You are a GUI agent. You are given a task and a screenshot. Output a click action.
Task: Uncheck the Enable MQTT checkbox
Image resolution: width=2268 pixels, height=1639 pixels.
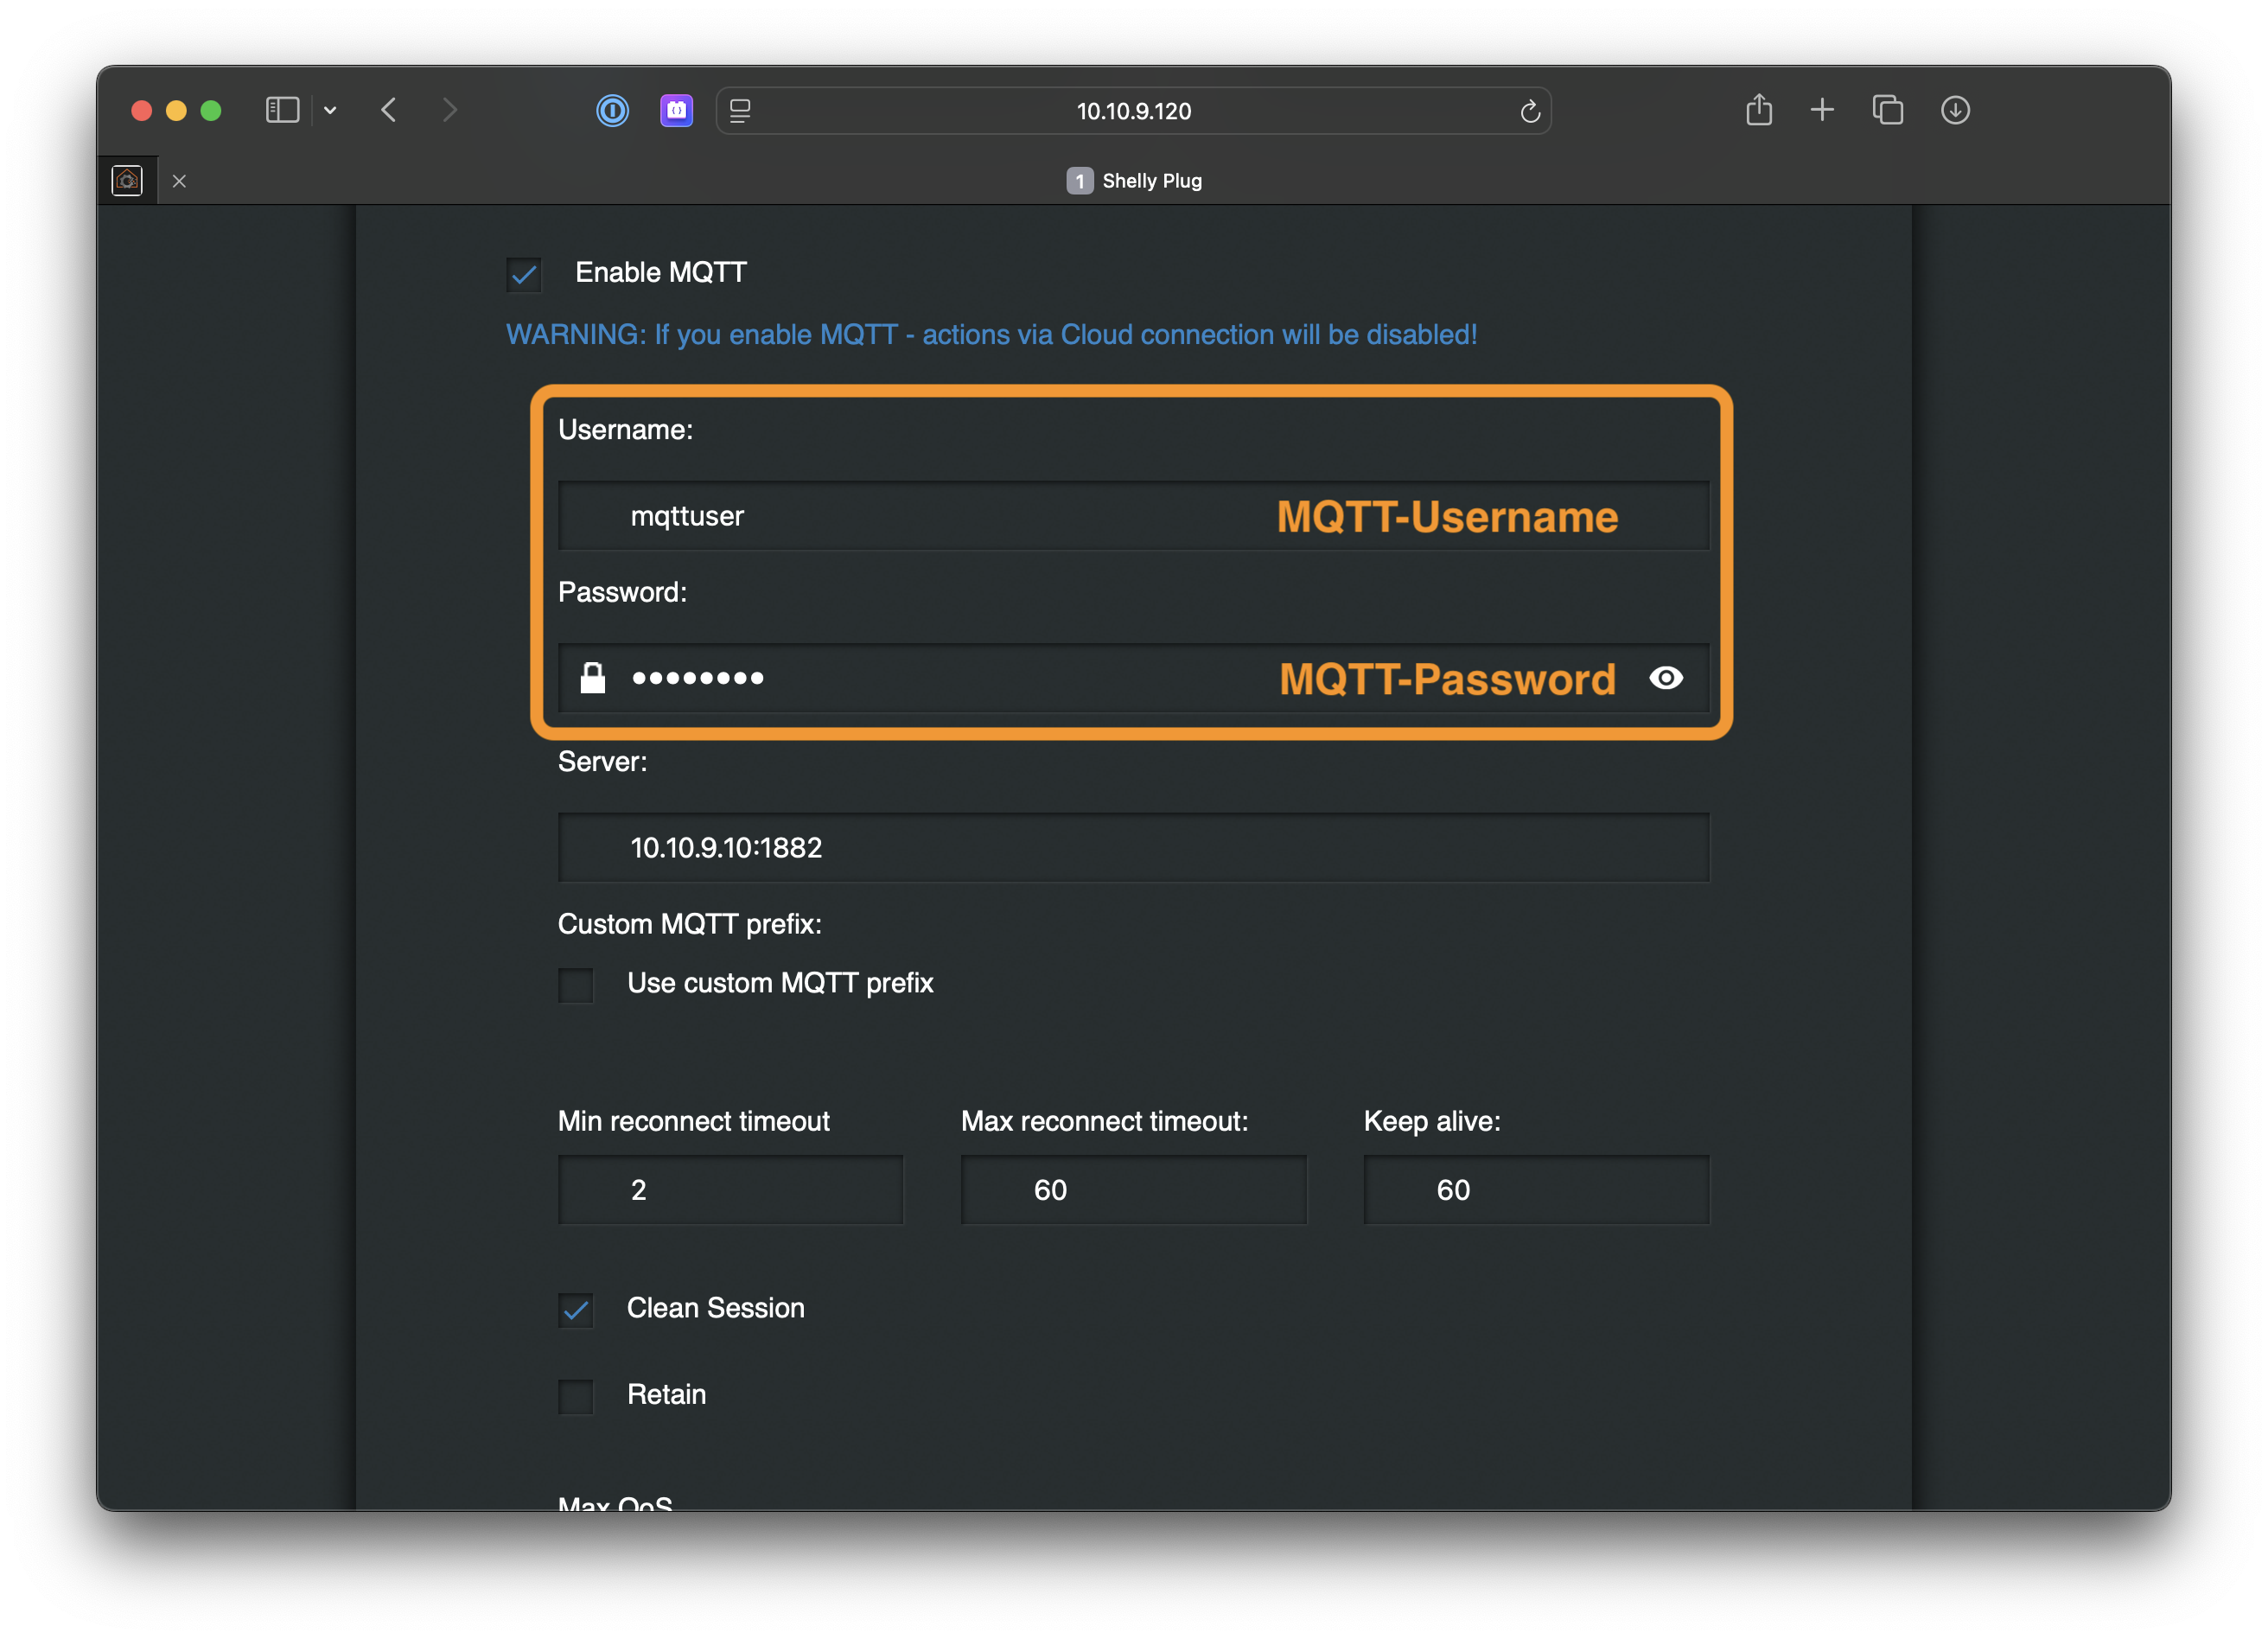[524, 274]
